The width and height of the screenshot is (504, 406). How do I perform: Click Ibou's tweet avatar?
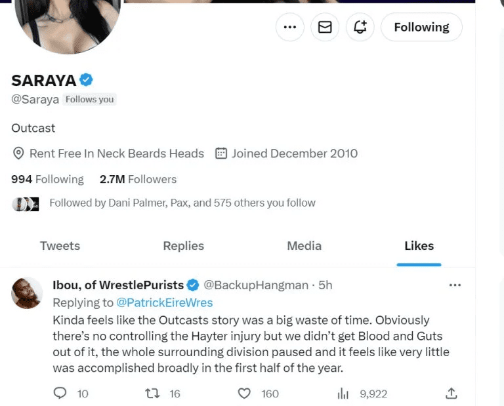pyautogui.click(x=28, y=293)
